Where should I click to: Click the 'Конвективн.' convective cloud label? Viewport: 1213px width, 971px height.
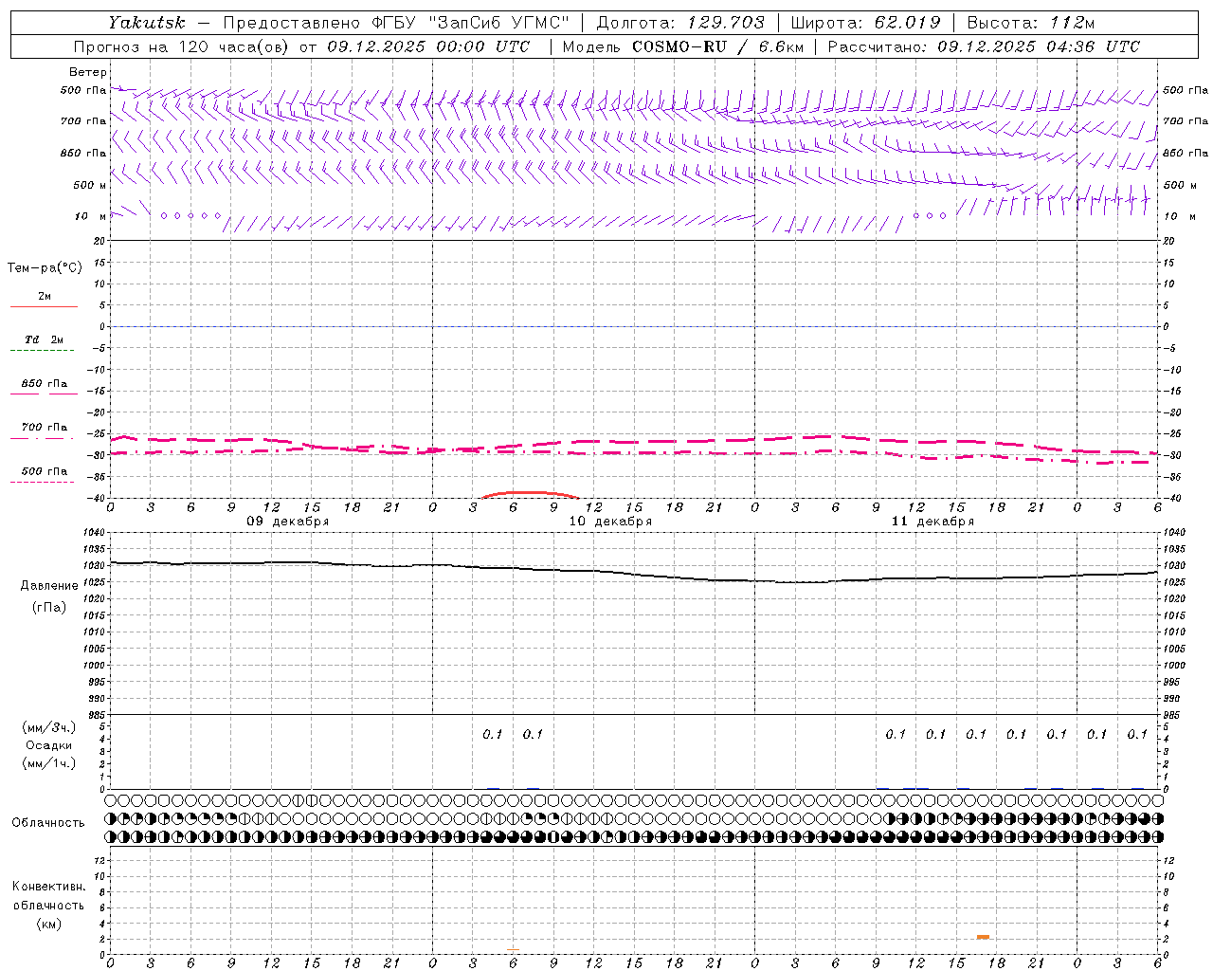tap(48, 887)
